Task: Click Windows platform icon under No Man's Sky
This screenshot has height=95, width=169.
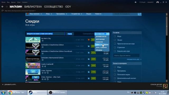Action: click(43, 41)
